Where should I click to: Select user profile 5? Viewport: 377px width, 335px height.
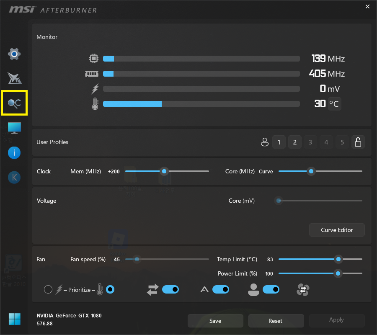342,142
